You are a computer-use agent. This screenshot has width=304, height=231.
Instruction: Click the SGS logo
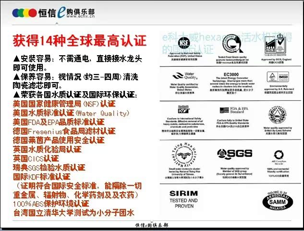click(234, 153)
